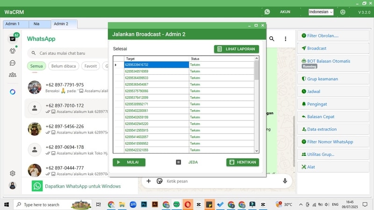Image resolution: width=374 pixels, height=210 pixels.
Task: Open the WhatsApp icon in the WaCRM header
Action: pos(267,12)
